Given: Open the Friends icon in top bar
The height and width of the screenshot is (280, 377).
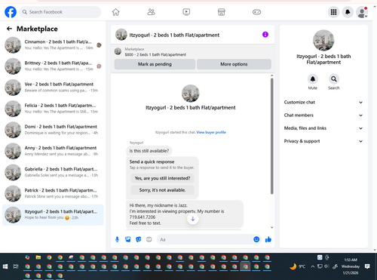Looking at the screenshot, I should pos(151,12).
